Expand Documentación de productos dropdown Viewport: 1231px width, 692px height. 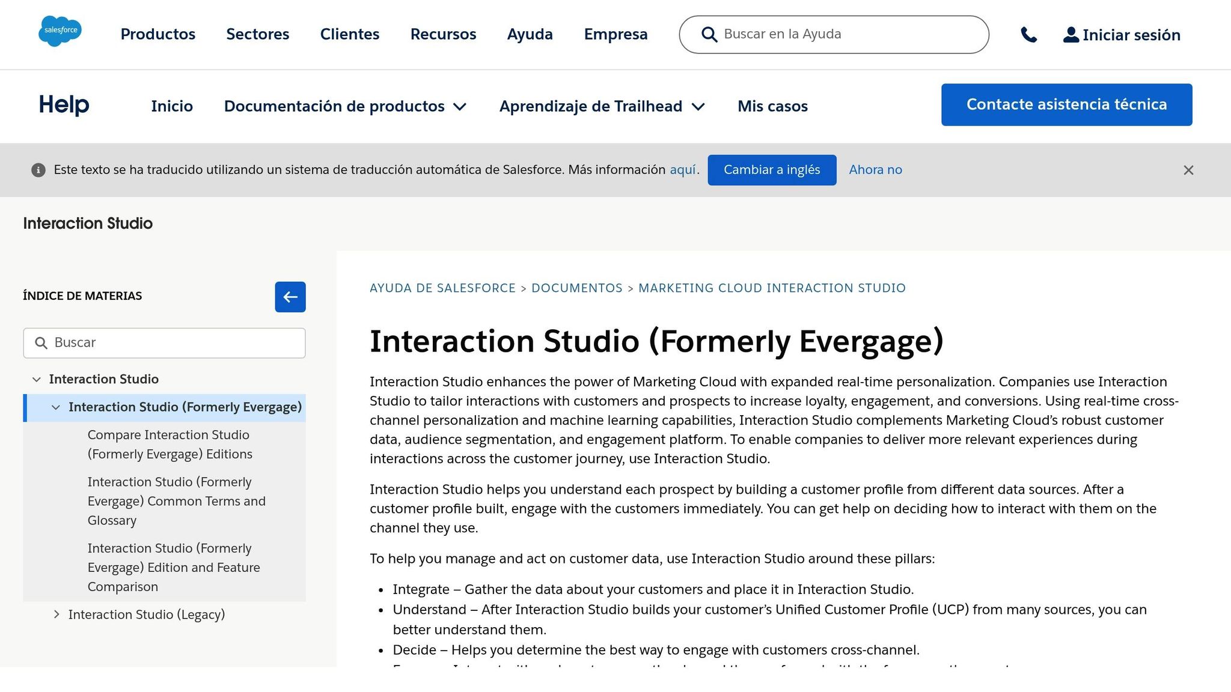point(345,106)
